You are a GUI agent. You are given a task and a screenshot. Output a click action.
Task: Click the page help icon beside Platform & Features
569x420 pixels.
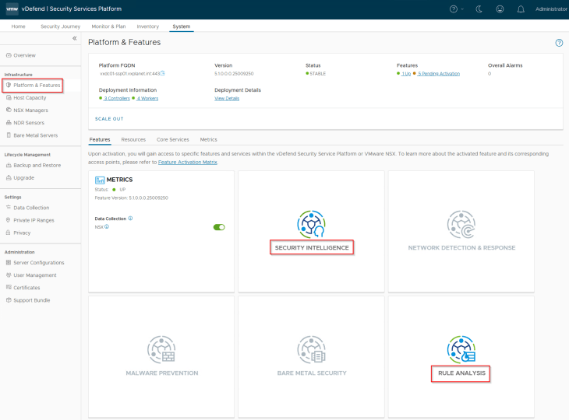tap(559, 43)
